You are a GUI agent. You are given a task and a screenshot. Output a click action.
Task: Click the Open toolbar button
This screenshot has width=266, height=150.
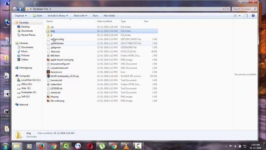37,16
